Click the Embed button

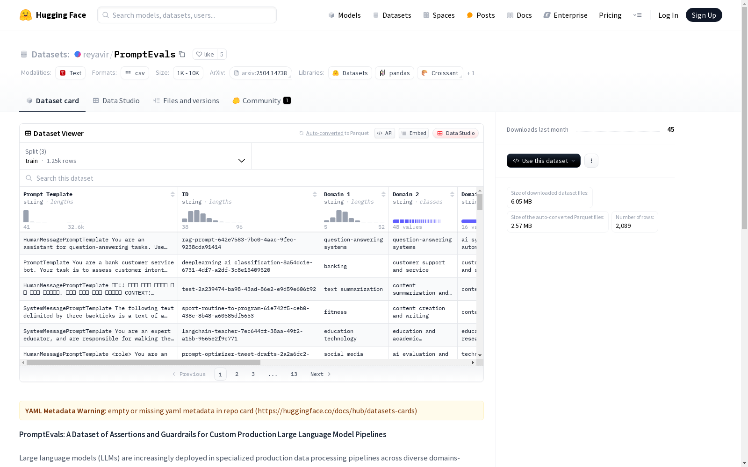coord(414,133)
